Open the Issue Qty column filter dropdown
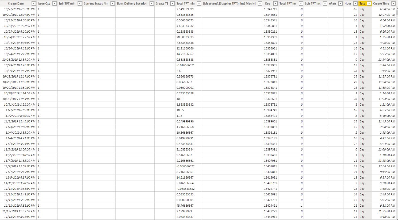Screen dimensions: 398x220 [54, 3]
